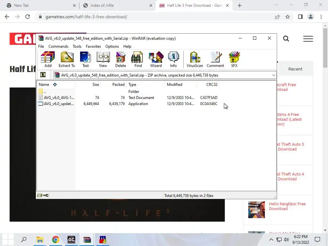Open the Find binoculars tool
Screen dimensions: 328x246
click(x=138, y=59)
